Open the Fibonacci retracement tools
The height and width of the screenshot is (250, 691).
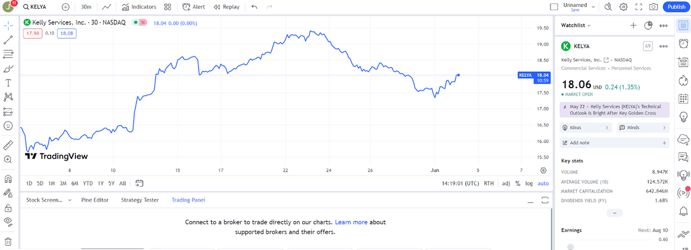[8, 54]
